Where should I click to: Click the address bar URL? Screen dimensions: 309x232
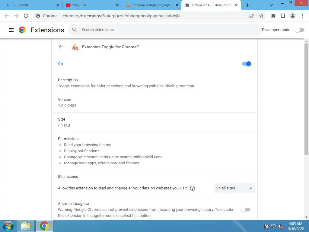click(121, 16)
